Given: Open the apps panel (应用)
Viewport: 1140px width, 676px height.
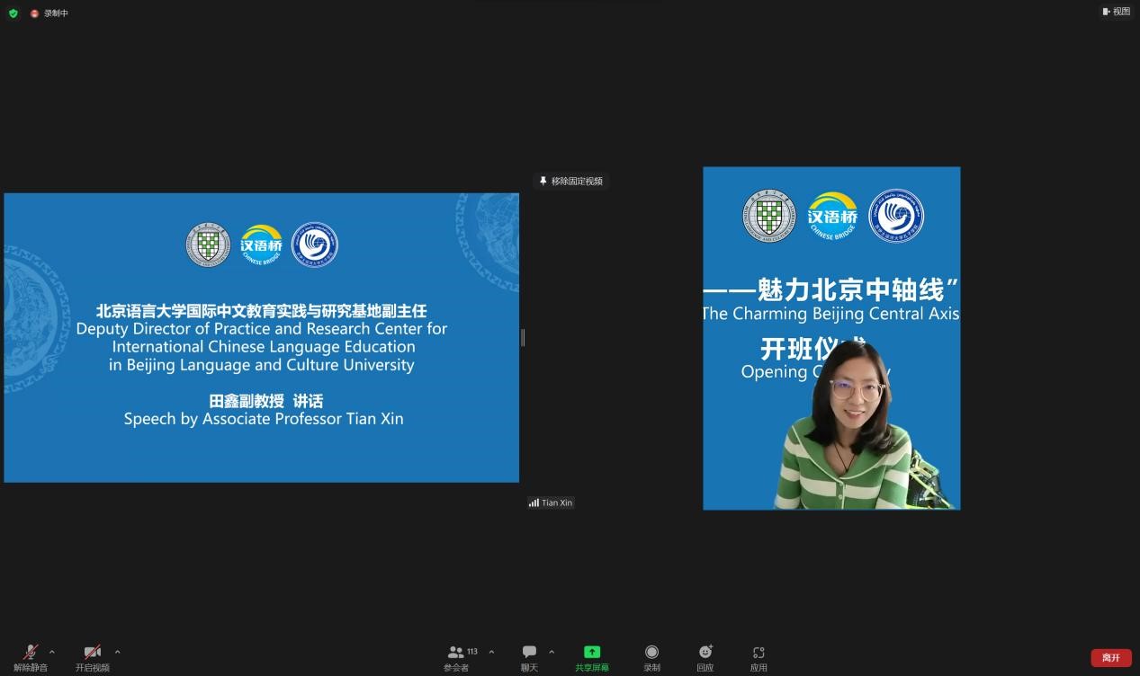Looking at the screenshot, I should tap(759, 656).
